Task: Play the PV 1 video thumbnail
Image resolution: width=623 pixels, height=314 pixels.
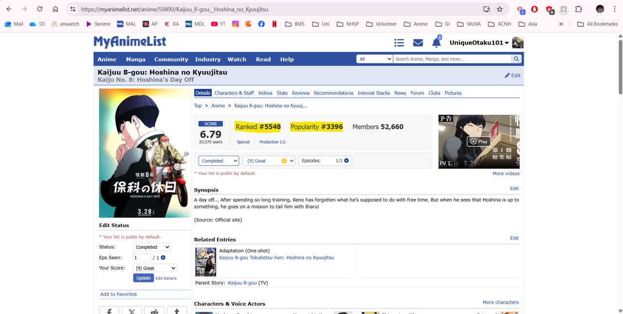Action: click(479, 141)
